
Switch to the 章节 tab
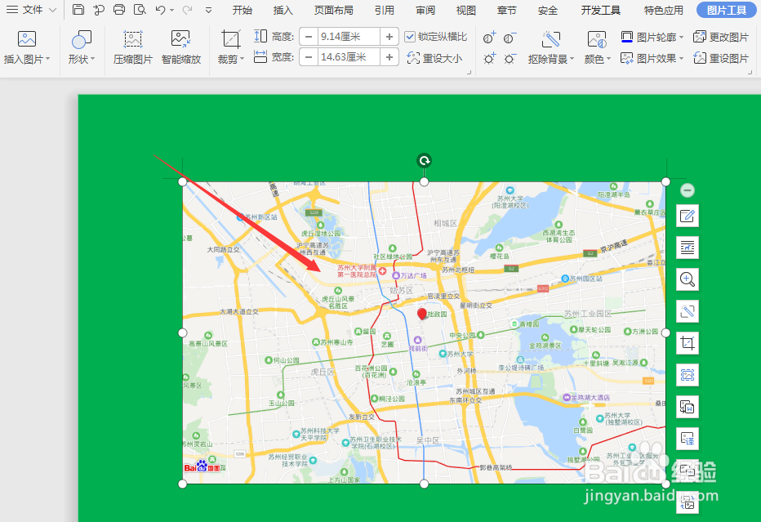(507, 10)
